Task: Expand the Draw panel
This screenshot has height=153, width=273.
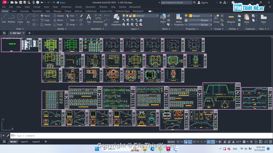Action: (x=20, y=29)
